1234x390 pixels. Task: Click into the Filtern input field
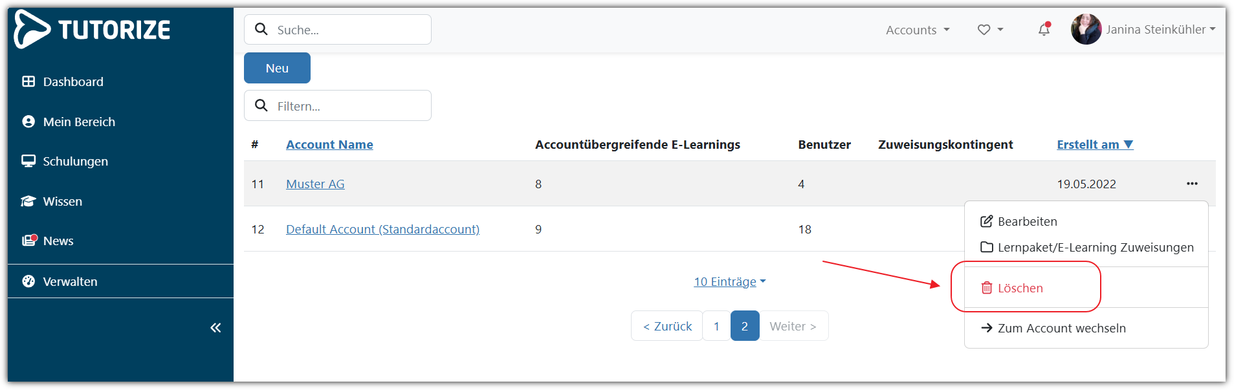(x=349, y=106)
